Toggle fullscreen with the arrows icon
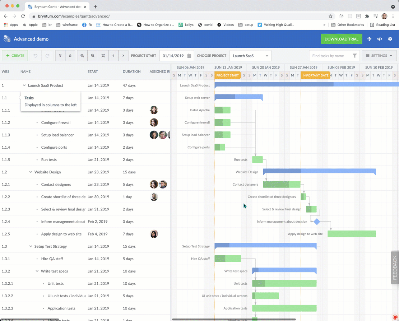399x321 pixels. coord(369,39)
